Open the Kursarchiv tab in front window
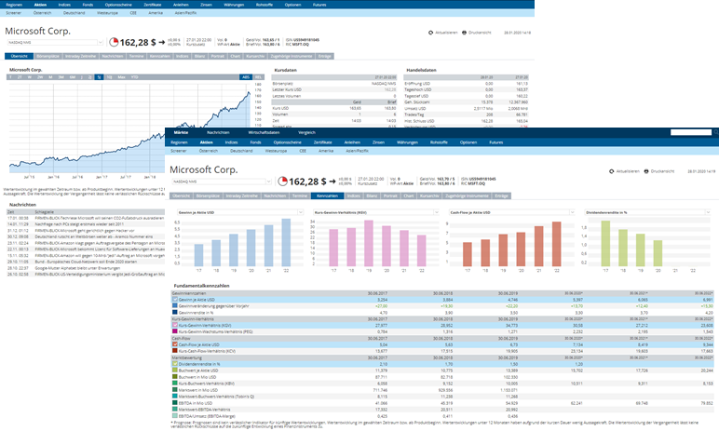 pos(429,195)
